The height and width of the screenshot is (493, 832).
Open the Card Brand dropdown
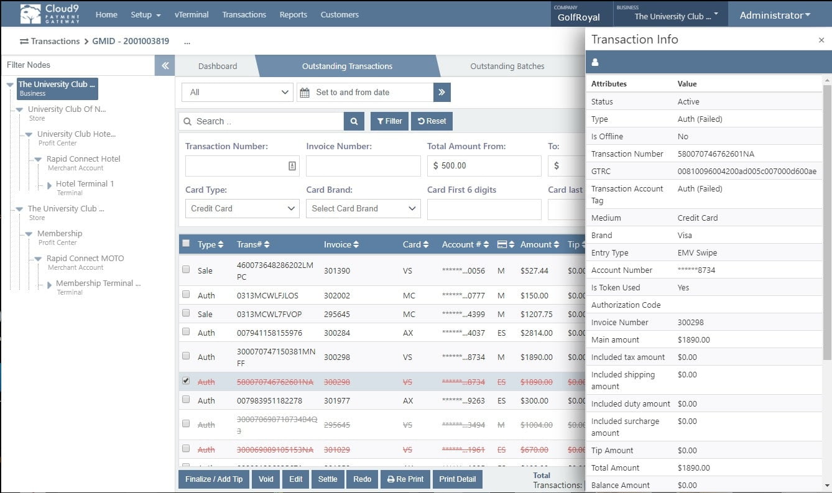[x=363, y=208]
